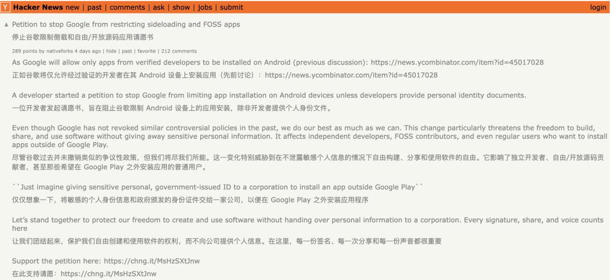
Task: Open the jobs section
Action: [205, 7]
